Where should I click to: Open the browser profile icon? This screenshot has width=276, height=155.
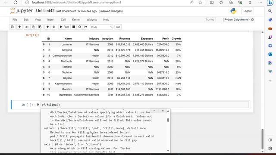pyautogui.click(x=250, y=2)
